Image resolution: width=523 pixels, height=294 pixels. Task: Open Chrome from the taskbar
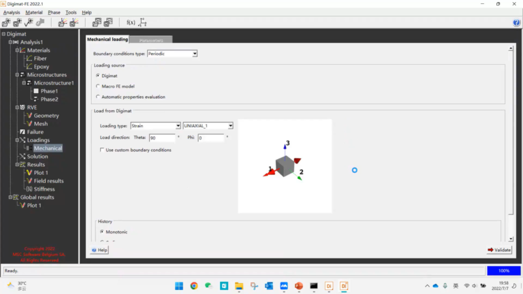click(x=194, y=286)
